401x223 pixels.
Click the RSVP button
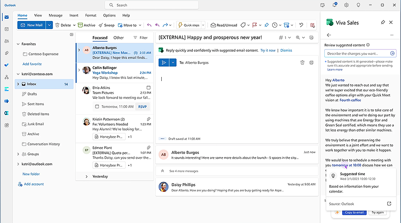coord(143,107)
